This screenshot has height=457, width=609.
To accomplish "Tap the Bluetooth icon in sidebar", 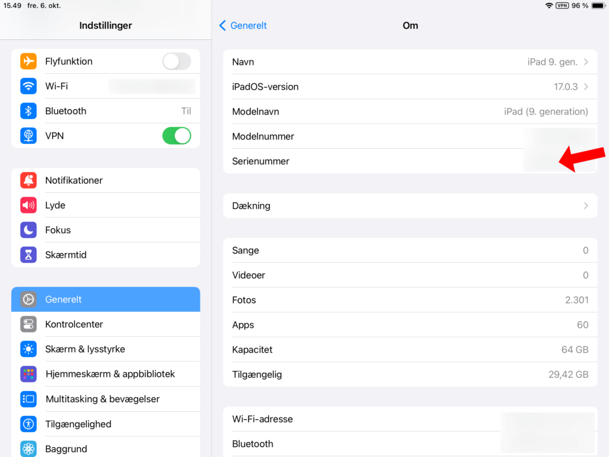I will pos(29,111).
